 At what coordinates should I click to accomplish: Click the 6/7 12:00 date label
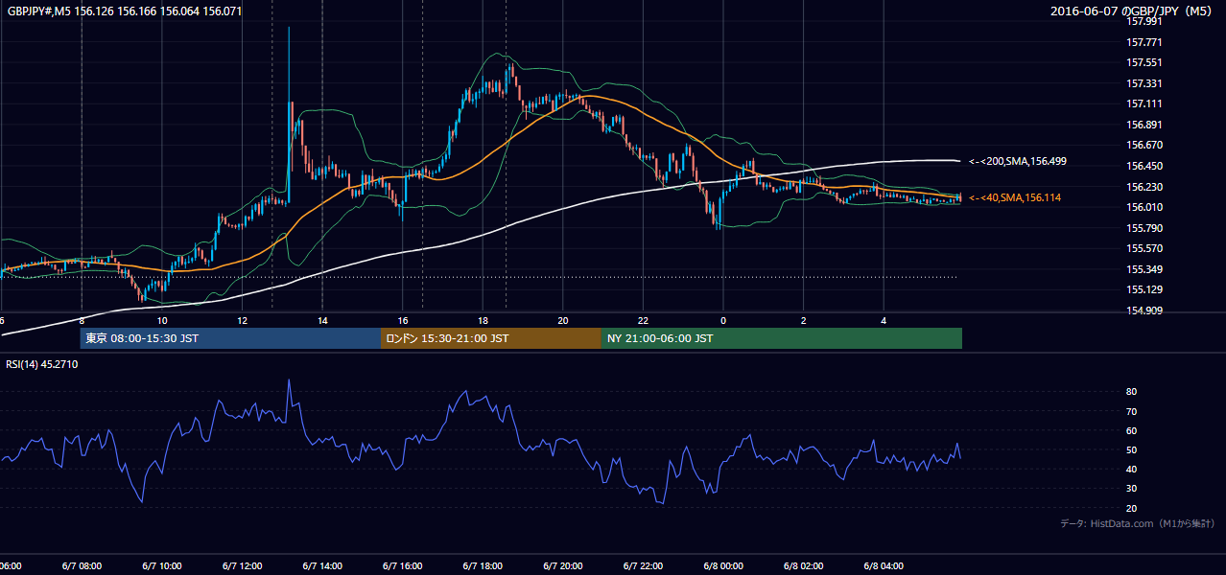tap(242, 566)
